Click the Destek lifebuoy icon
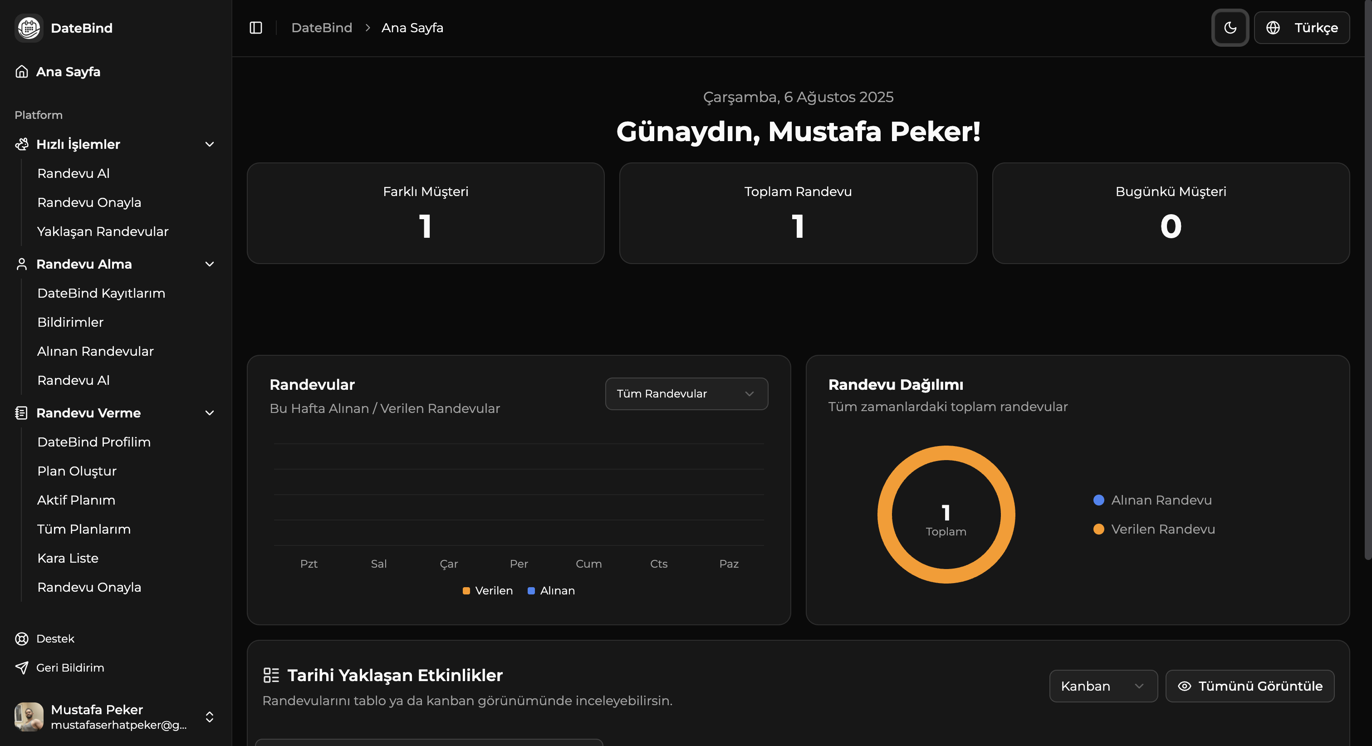 (x=22, y=639)
